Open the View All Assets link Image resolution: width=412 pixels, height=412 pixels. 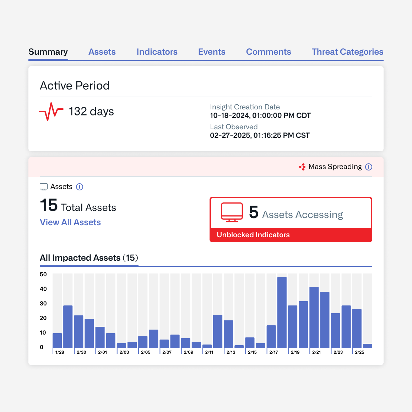[x=70, y=222]
